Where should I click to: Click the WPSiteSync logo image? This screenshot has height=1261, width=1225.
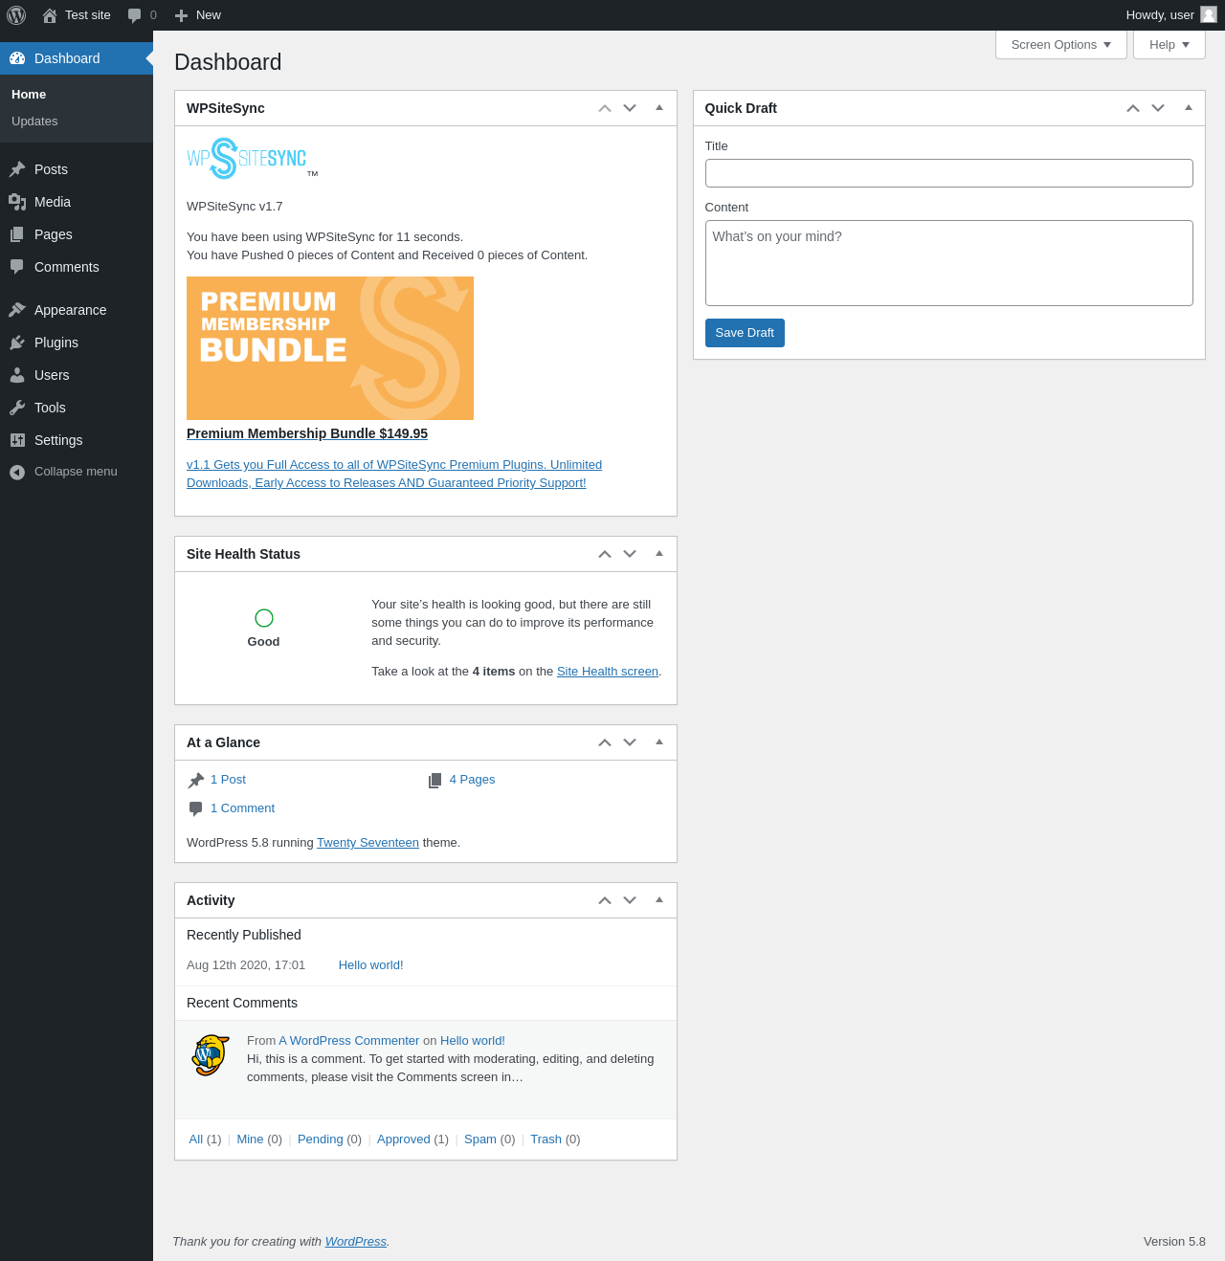click(252, 159)
